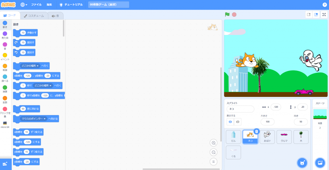This screenshot has width=329, height=170.
Task: Select the micro:bit extension category
Action: [x=5, y=124]
